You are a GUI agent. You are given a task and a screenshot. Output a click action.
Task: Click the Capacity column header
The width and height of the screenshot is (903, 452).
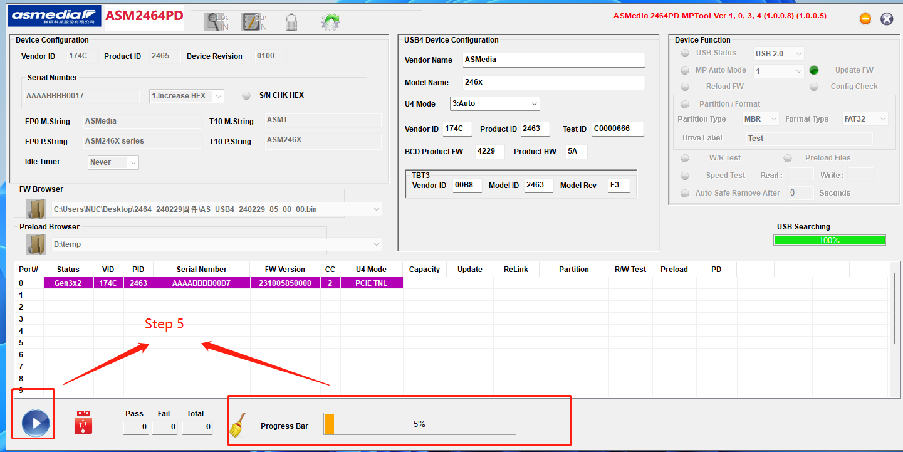424,270
